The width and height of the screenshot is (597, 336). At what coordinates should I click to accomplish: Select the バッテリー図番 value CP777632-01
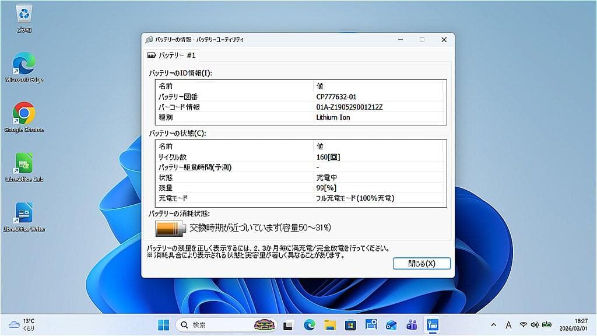pos(336,97)
